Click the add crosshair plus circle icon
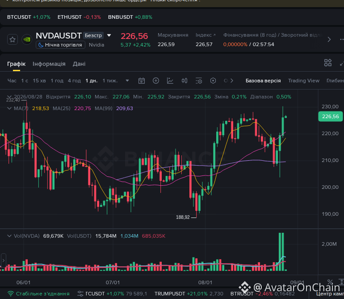This screenshot has height=299, width=344. click(x=156, y=81)
